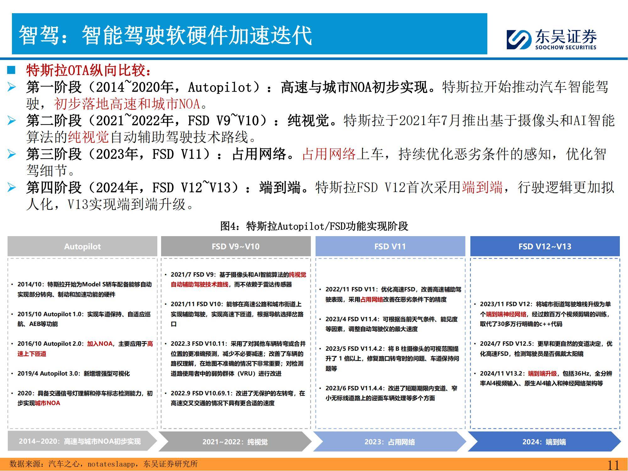Click the 2014~2020 timeline arrow
Viewport: 628px width, 471px height.
80,441
